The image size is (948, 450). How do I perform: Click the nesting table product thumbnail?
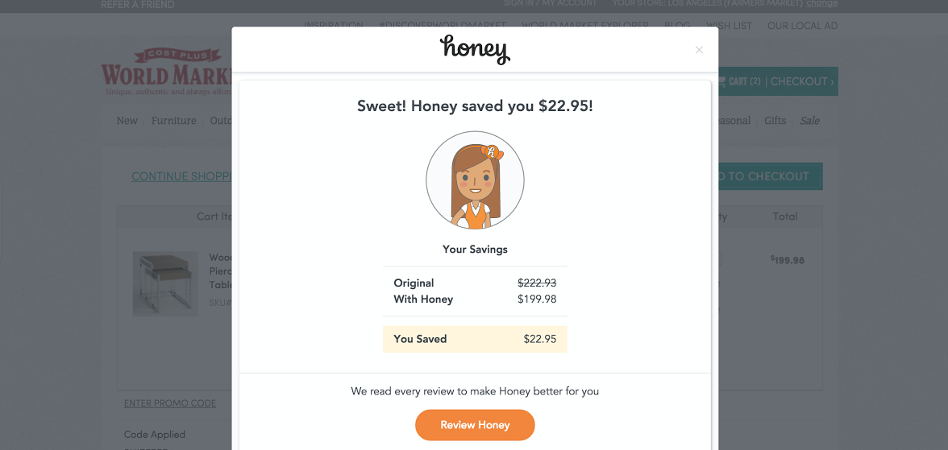point(165,283)
